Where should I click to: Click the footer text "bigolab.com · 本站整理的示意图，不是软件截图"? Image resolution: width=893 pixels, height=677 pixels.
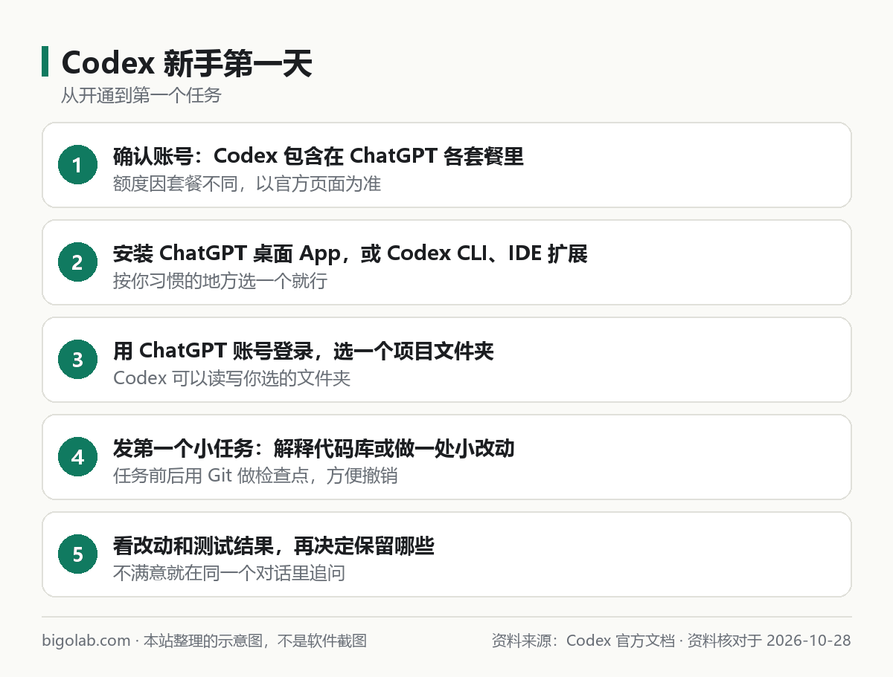205,641
